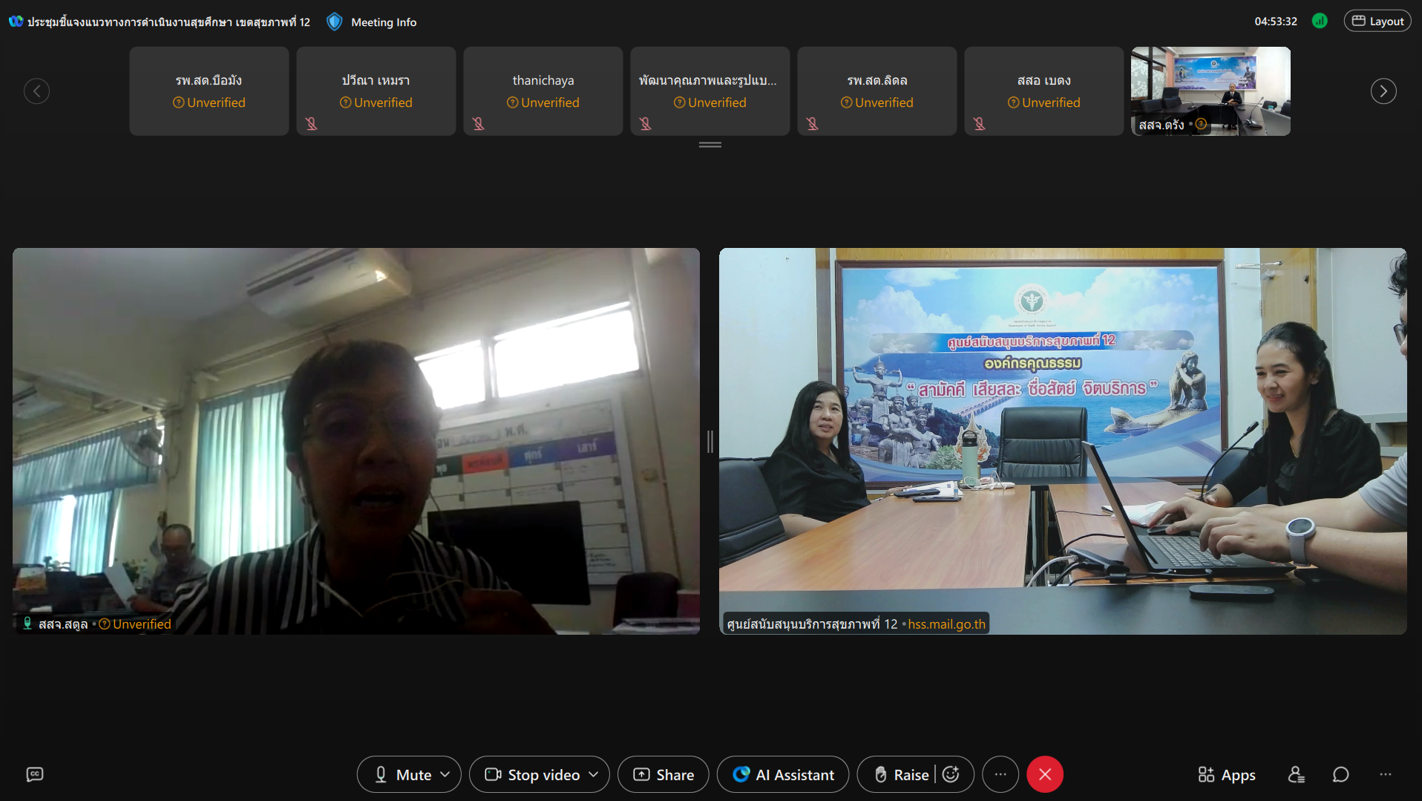Expand the Stop video options arrow
The width and height of the screenshot is (1422, 801).
[x=594, y=774]
